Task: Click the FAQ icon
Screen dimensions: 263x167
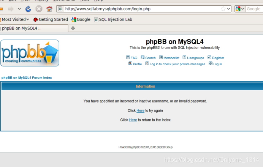Action: coord(128,57)
